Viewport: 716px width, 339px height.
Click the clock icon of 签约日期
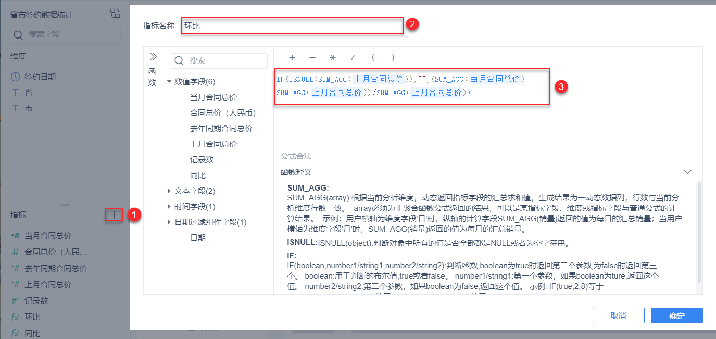point(16,77)
